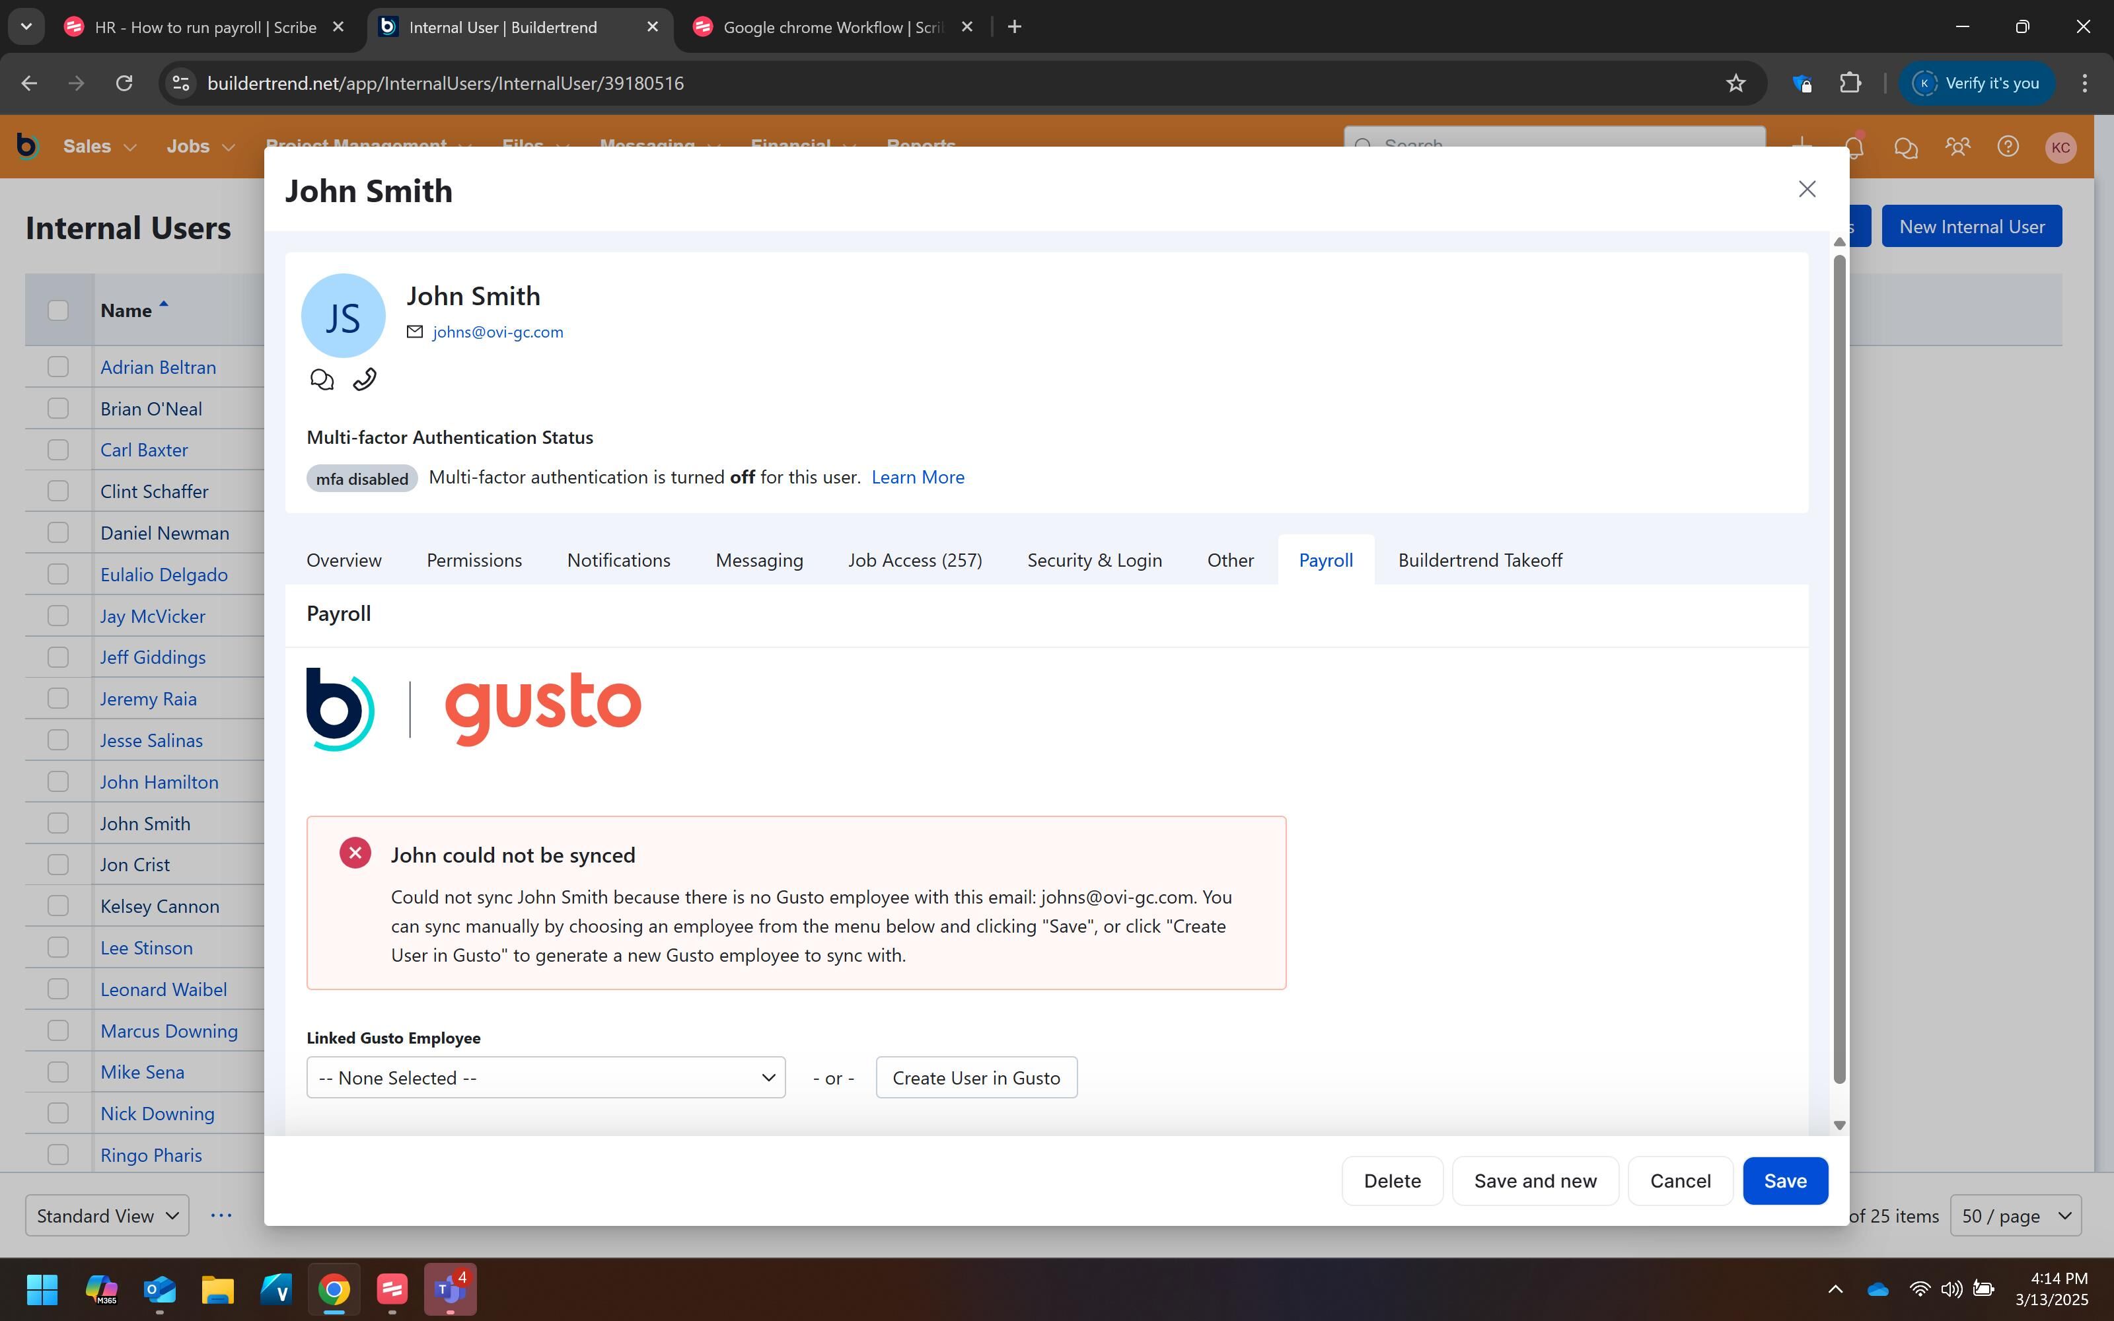Go back with the browser back arrow
The image size is (2114, 1321).
29,83
